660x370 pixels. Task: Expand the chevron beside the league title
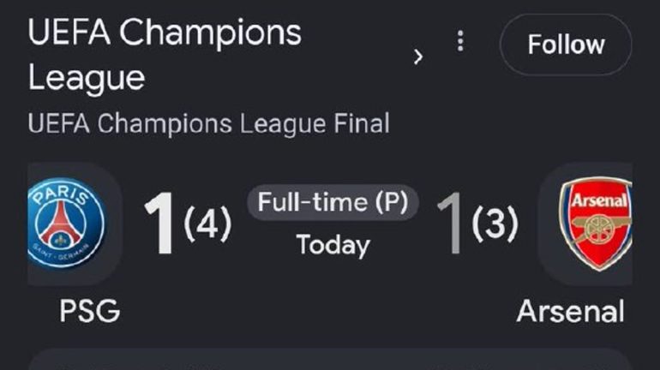tap(417, 57)
